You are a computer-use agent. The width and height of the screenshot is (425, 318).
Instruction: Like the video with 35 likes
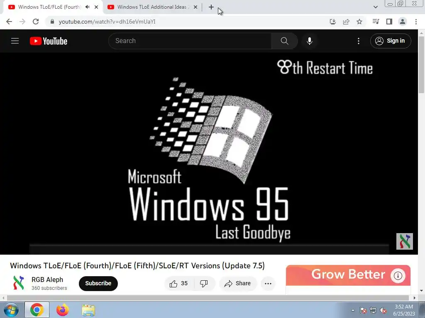point(178,283)
